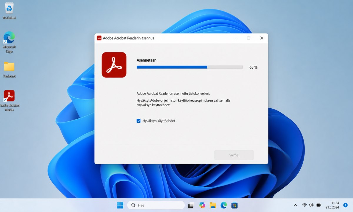The image size is (353, 212).
Task: Click the Adobe Acrobat Readerin asennus title text
Action: coord(128,38)
